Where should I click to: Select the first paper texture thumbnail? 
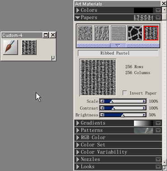pos(85,33)
